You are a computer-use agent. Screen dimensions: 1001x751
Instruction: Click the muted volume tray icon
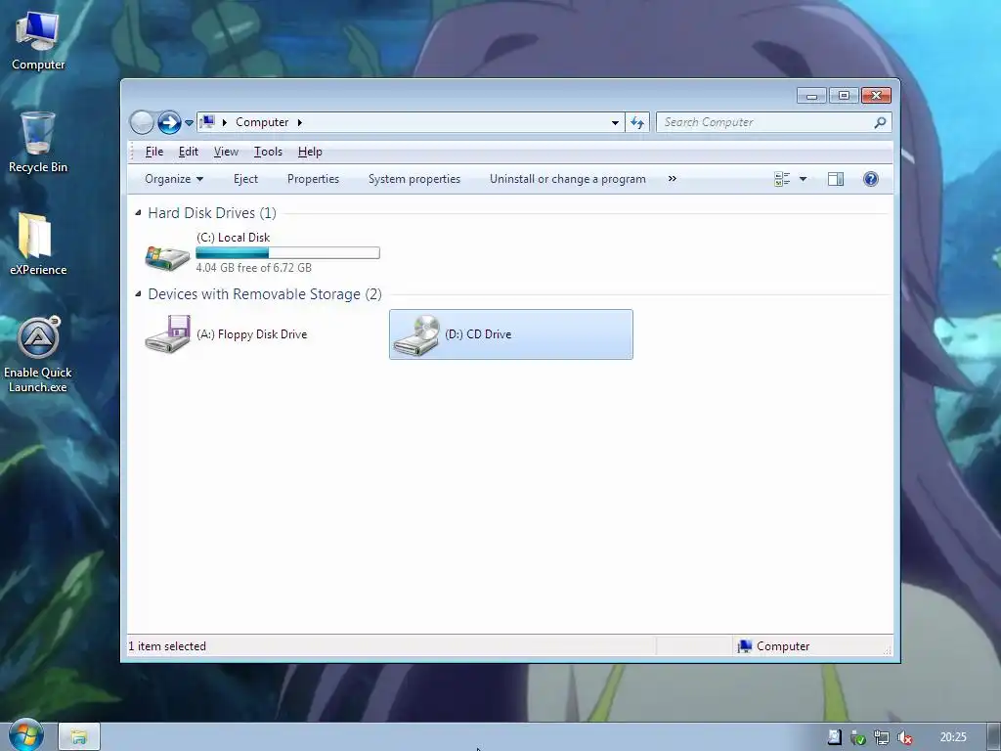[x=904, y=737]
